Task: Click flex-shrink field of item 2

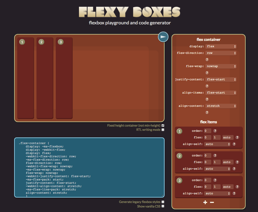Action: [217, 162]
